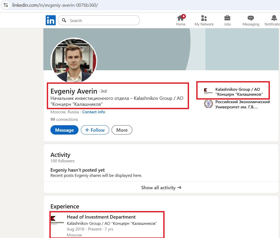The height and width of the screenshot is (238, 280).
Task: Open the Messaging speech bubble icon
Action: tap(251, 18)
